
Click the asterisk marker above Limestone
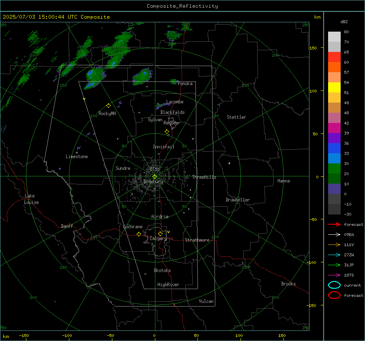tap(77, 153)
